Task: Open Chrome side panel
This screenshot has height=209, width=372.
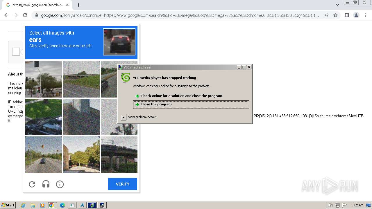Action: pos(347,15)
